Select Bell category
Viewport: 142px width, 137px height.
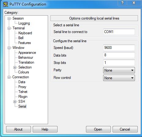pos(21,38)
